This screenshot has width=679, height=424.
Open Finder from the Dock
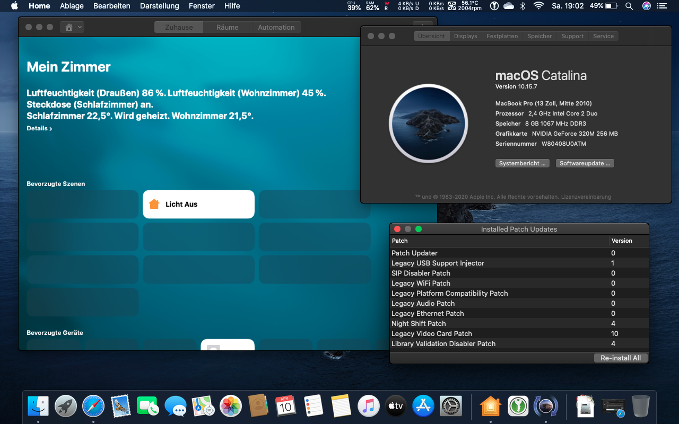(x=38, y=407)
